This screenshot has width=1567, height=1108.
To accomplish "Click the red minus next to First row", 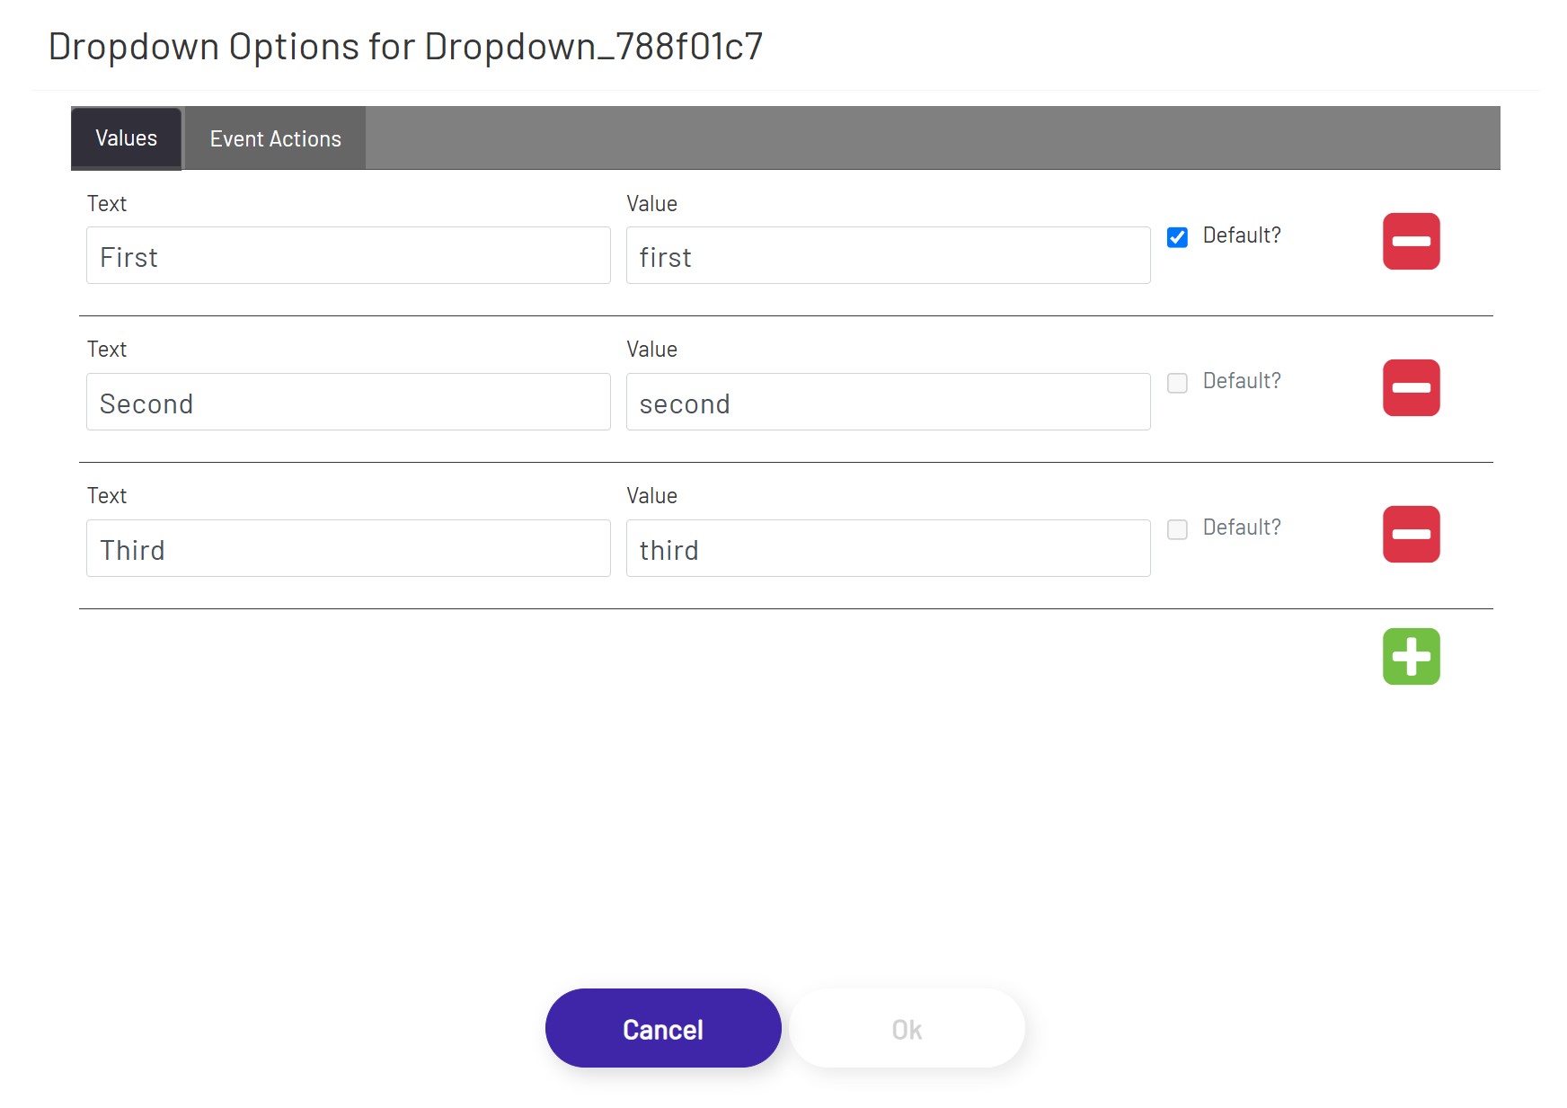I will click(1410, 241).
